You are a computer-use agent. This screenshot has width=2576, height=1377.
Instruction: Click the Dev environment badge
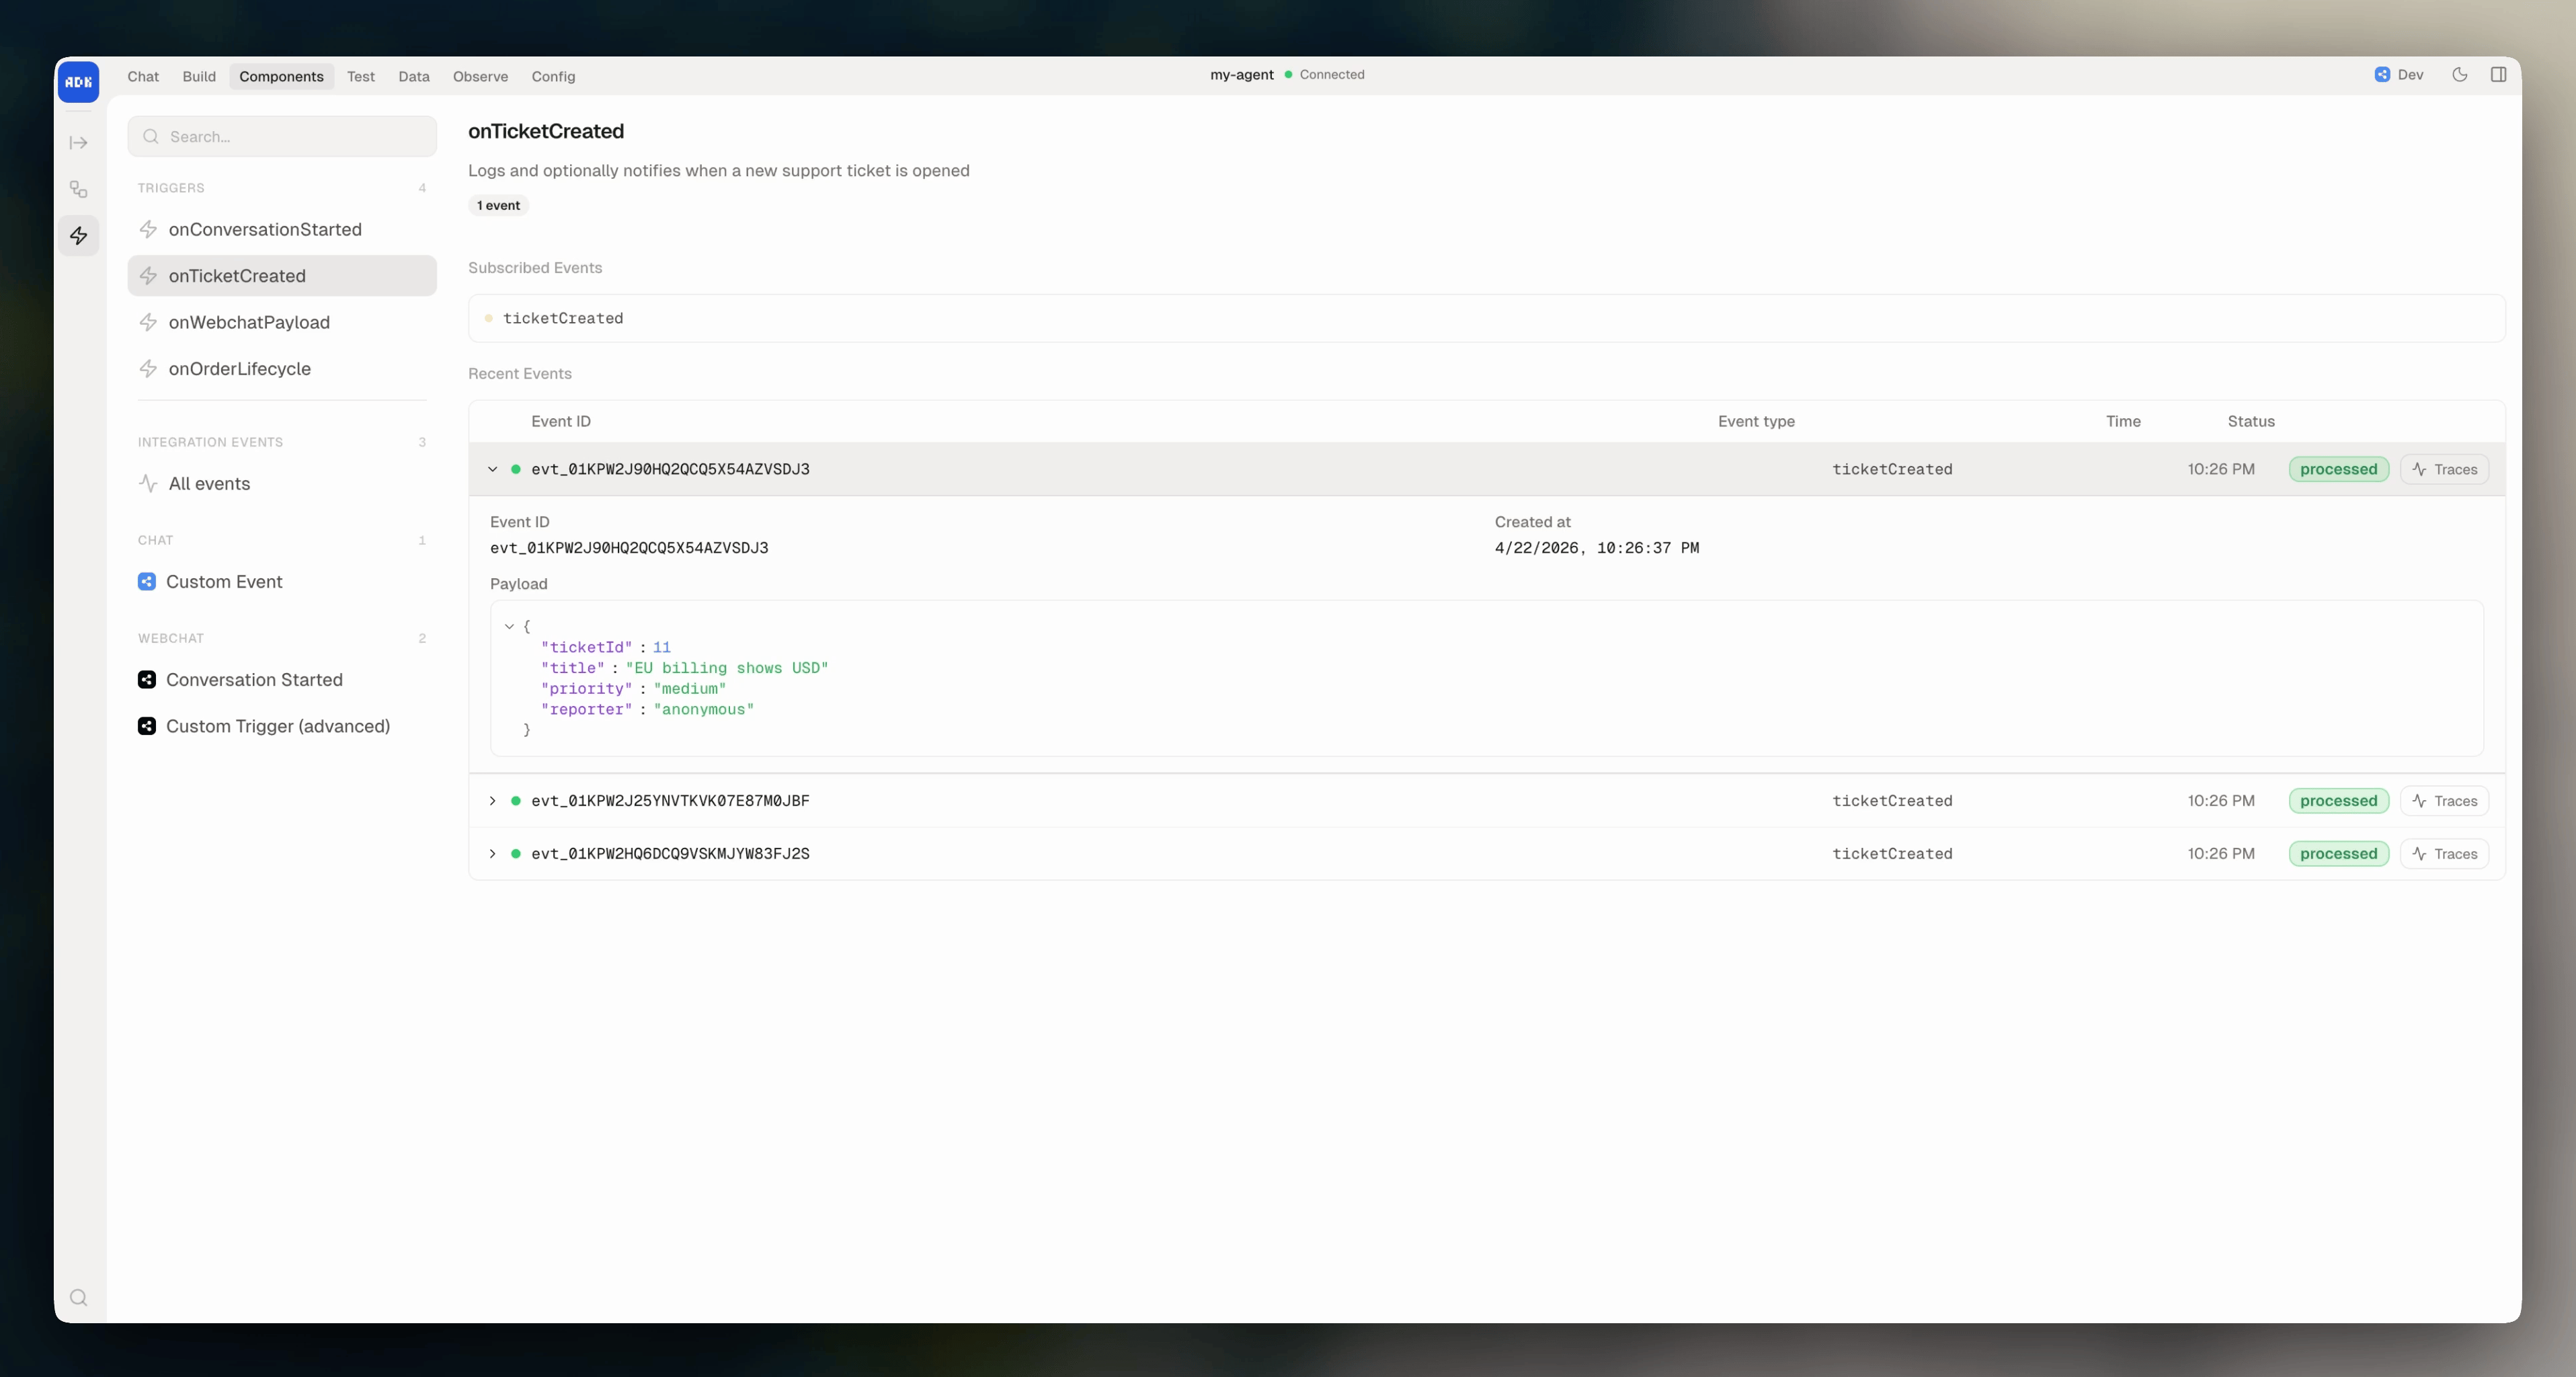tap(2398, 74)
